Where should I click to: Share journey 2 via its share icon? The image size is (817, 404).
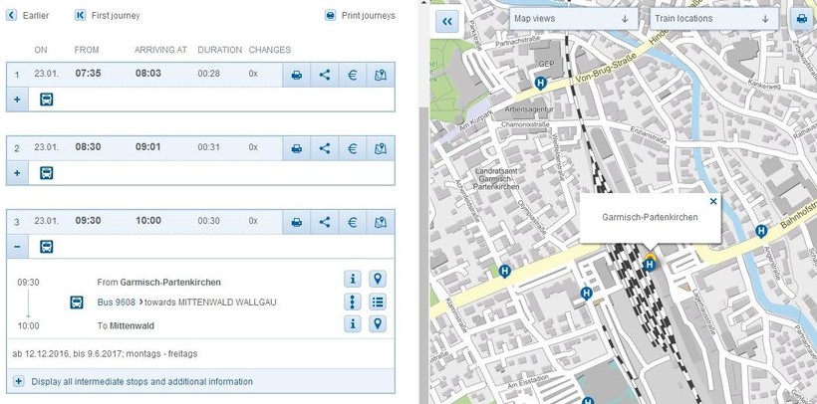(325, 148)
